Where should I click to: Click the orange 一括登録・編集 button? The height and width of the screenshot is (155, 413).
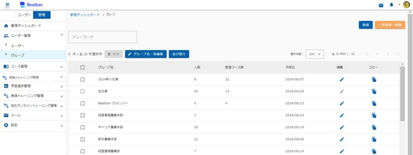tap(390, 25)
